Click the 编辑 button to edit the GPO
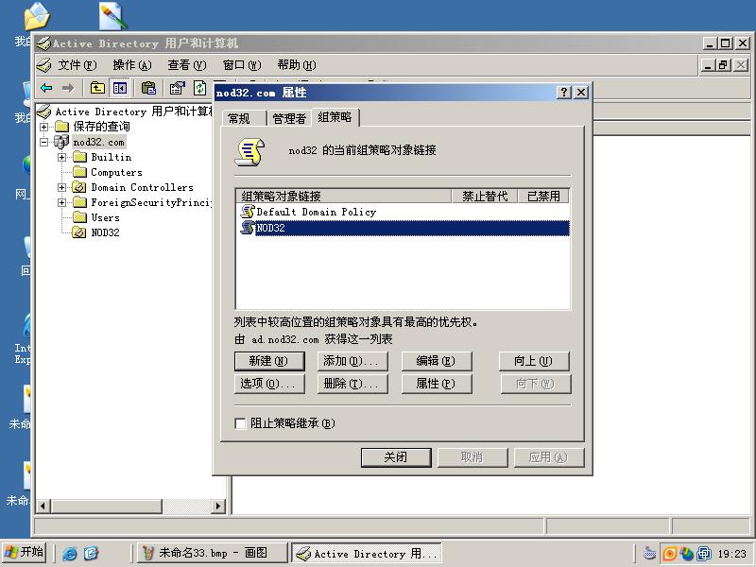The width and height of the screenshot is (756, 567). point(437,361)
